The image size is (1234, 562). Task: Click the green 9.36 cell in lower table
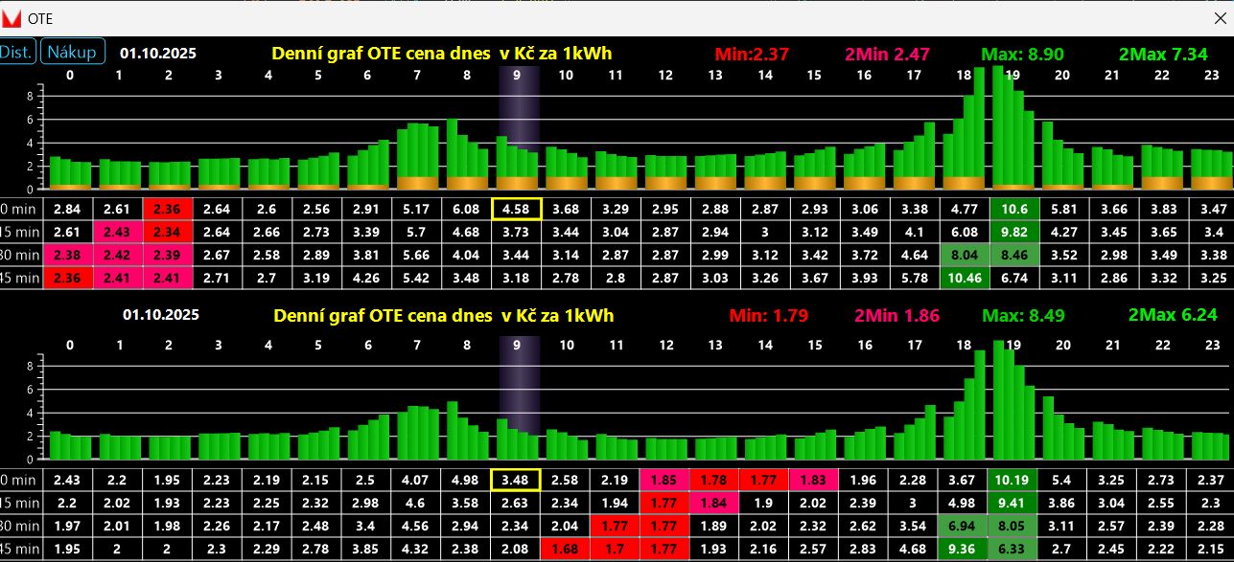964,548
